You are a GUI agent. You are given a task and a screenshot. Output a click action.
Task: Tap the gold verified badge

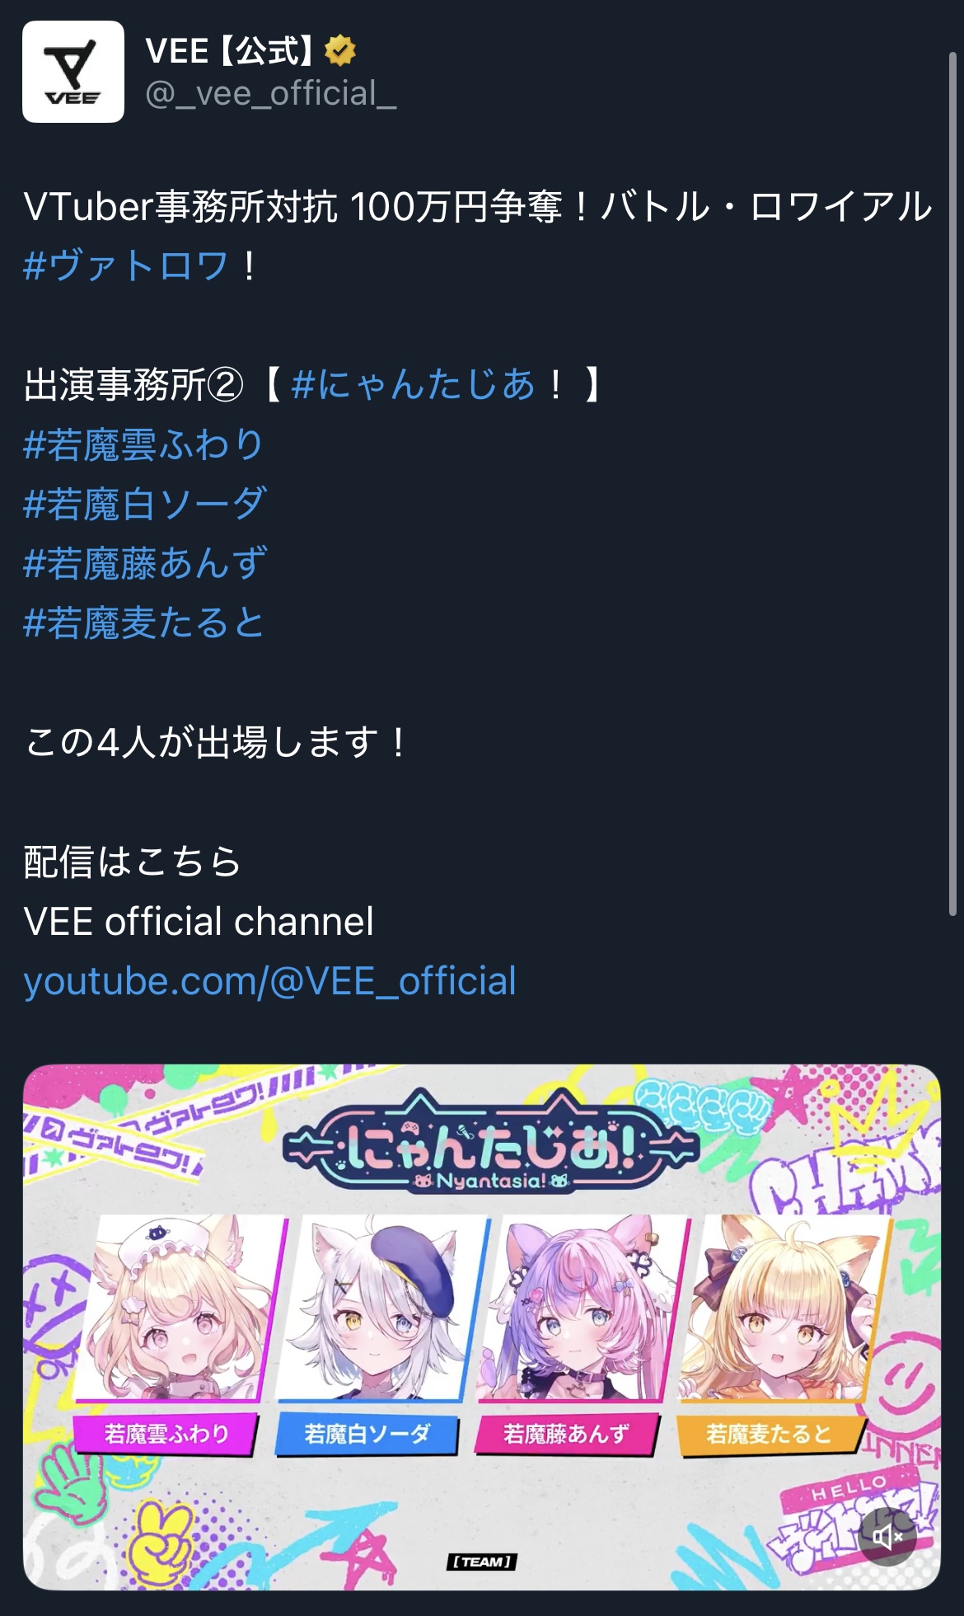(x=339, y=51)
